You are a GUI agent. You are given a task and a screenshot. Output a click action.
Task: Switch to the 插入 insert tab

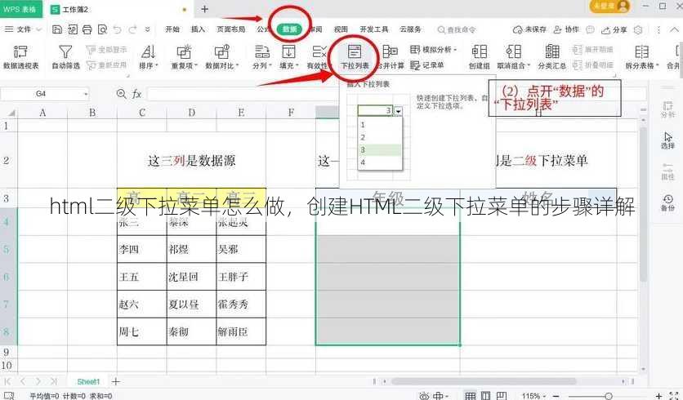[198, 29]
